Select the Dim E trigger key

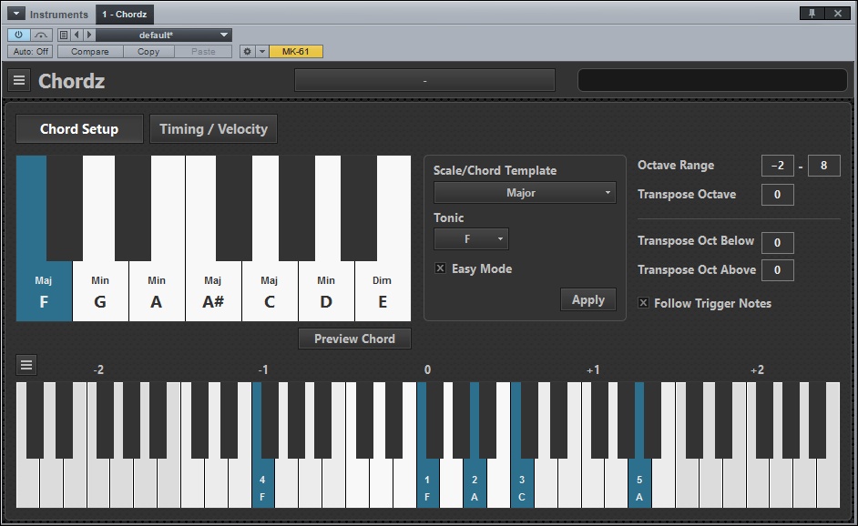click(x=383, y=292)
